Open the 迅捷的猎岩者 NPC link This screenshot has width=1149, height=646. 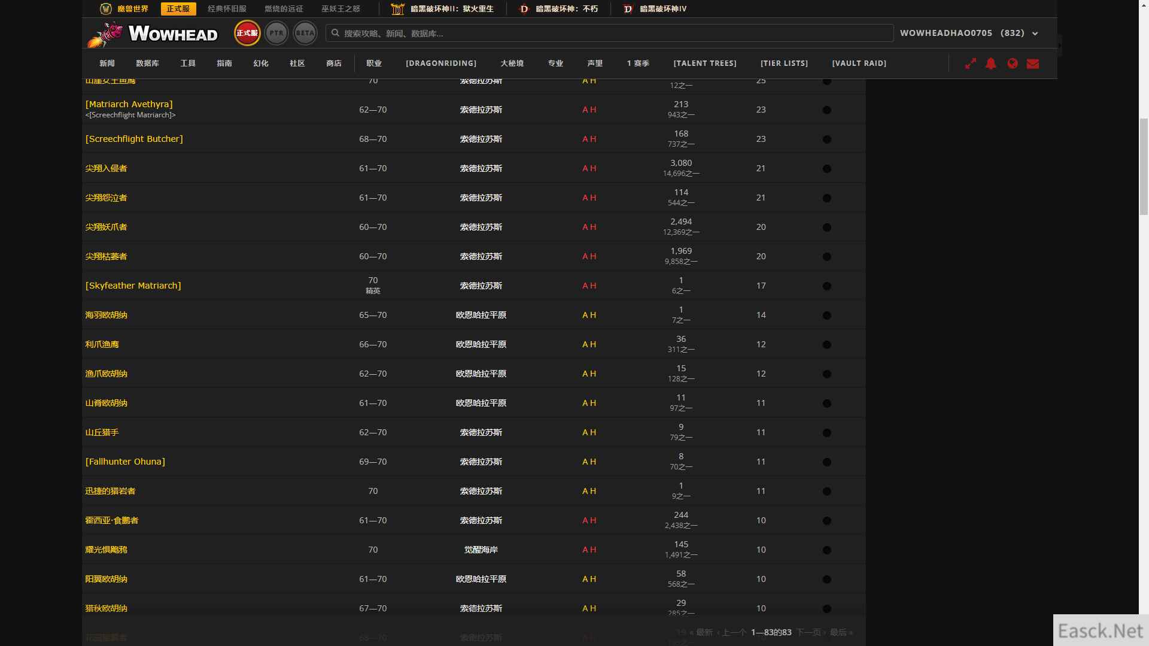(110, 491)
